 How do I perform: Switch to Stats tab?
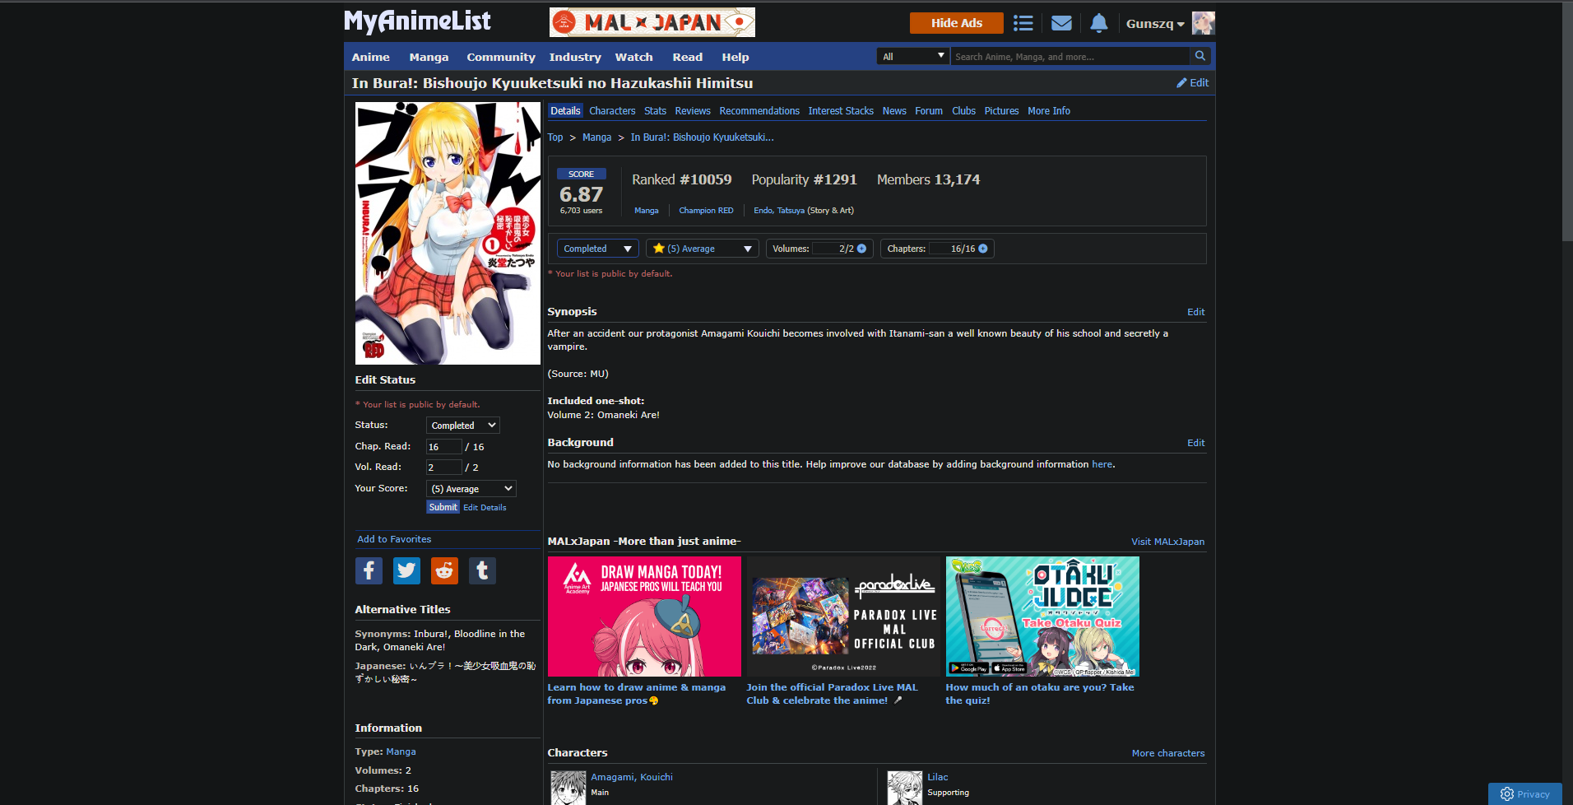click(x=655, y=111)
